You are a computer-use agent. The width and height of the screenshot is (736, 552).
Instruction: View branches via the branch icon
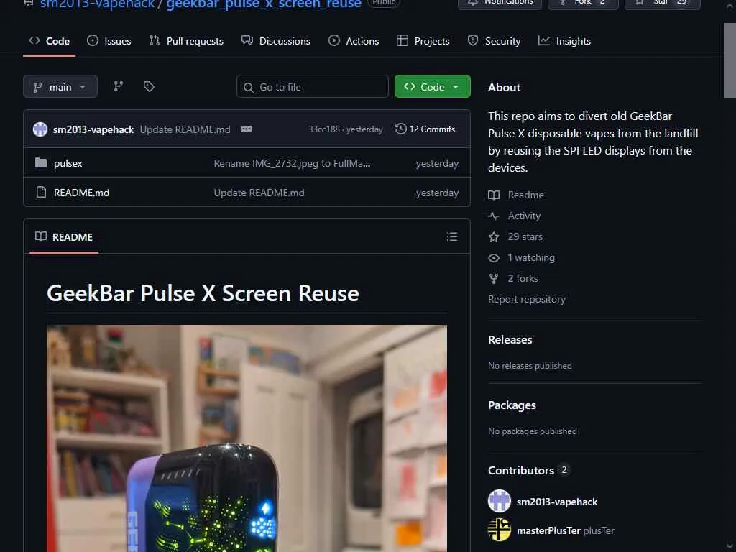pos(119,86)
